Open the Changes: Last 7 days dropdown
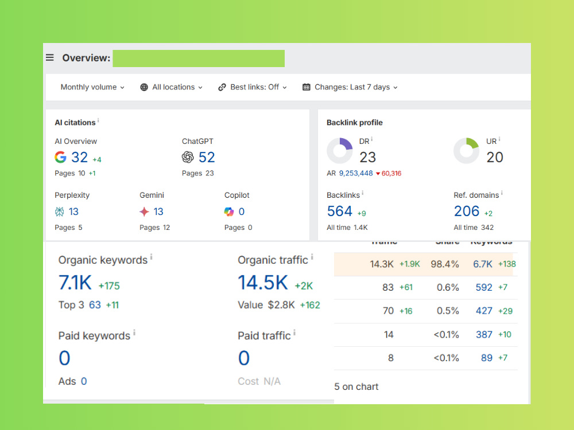 tap(350, 87)
